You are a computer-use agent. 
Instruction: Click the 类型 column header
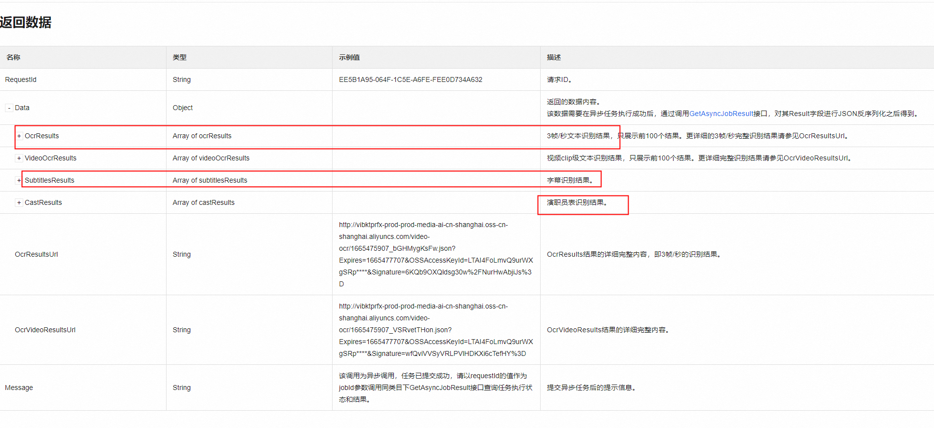180,57
